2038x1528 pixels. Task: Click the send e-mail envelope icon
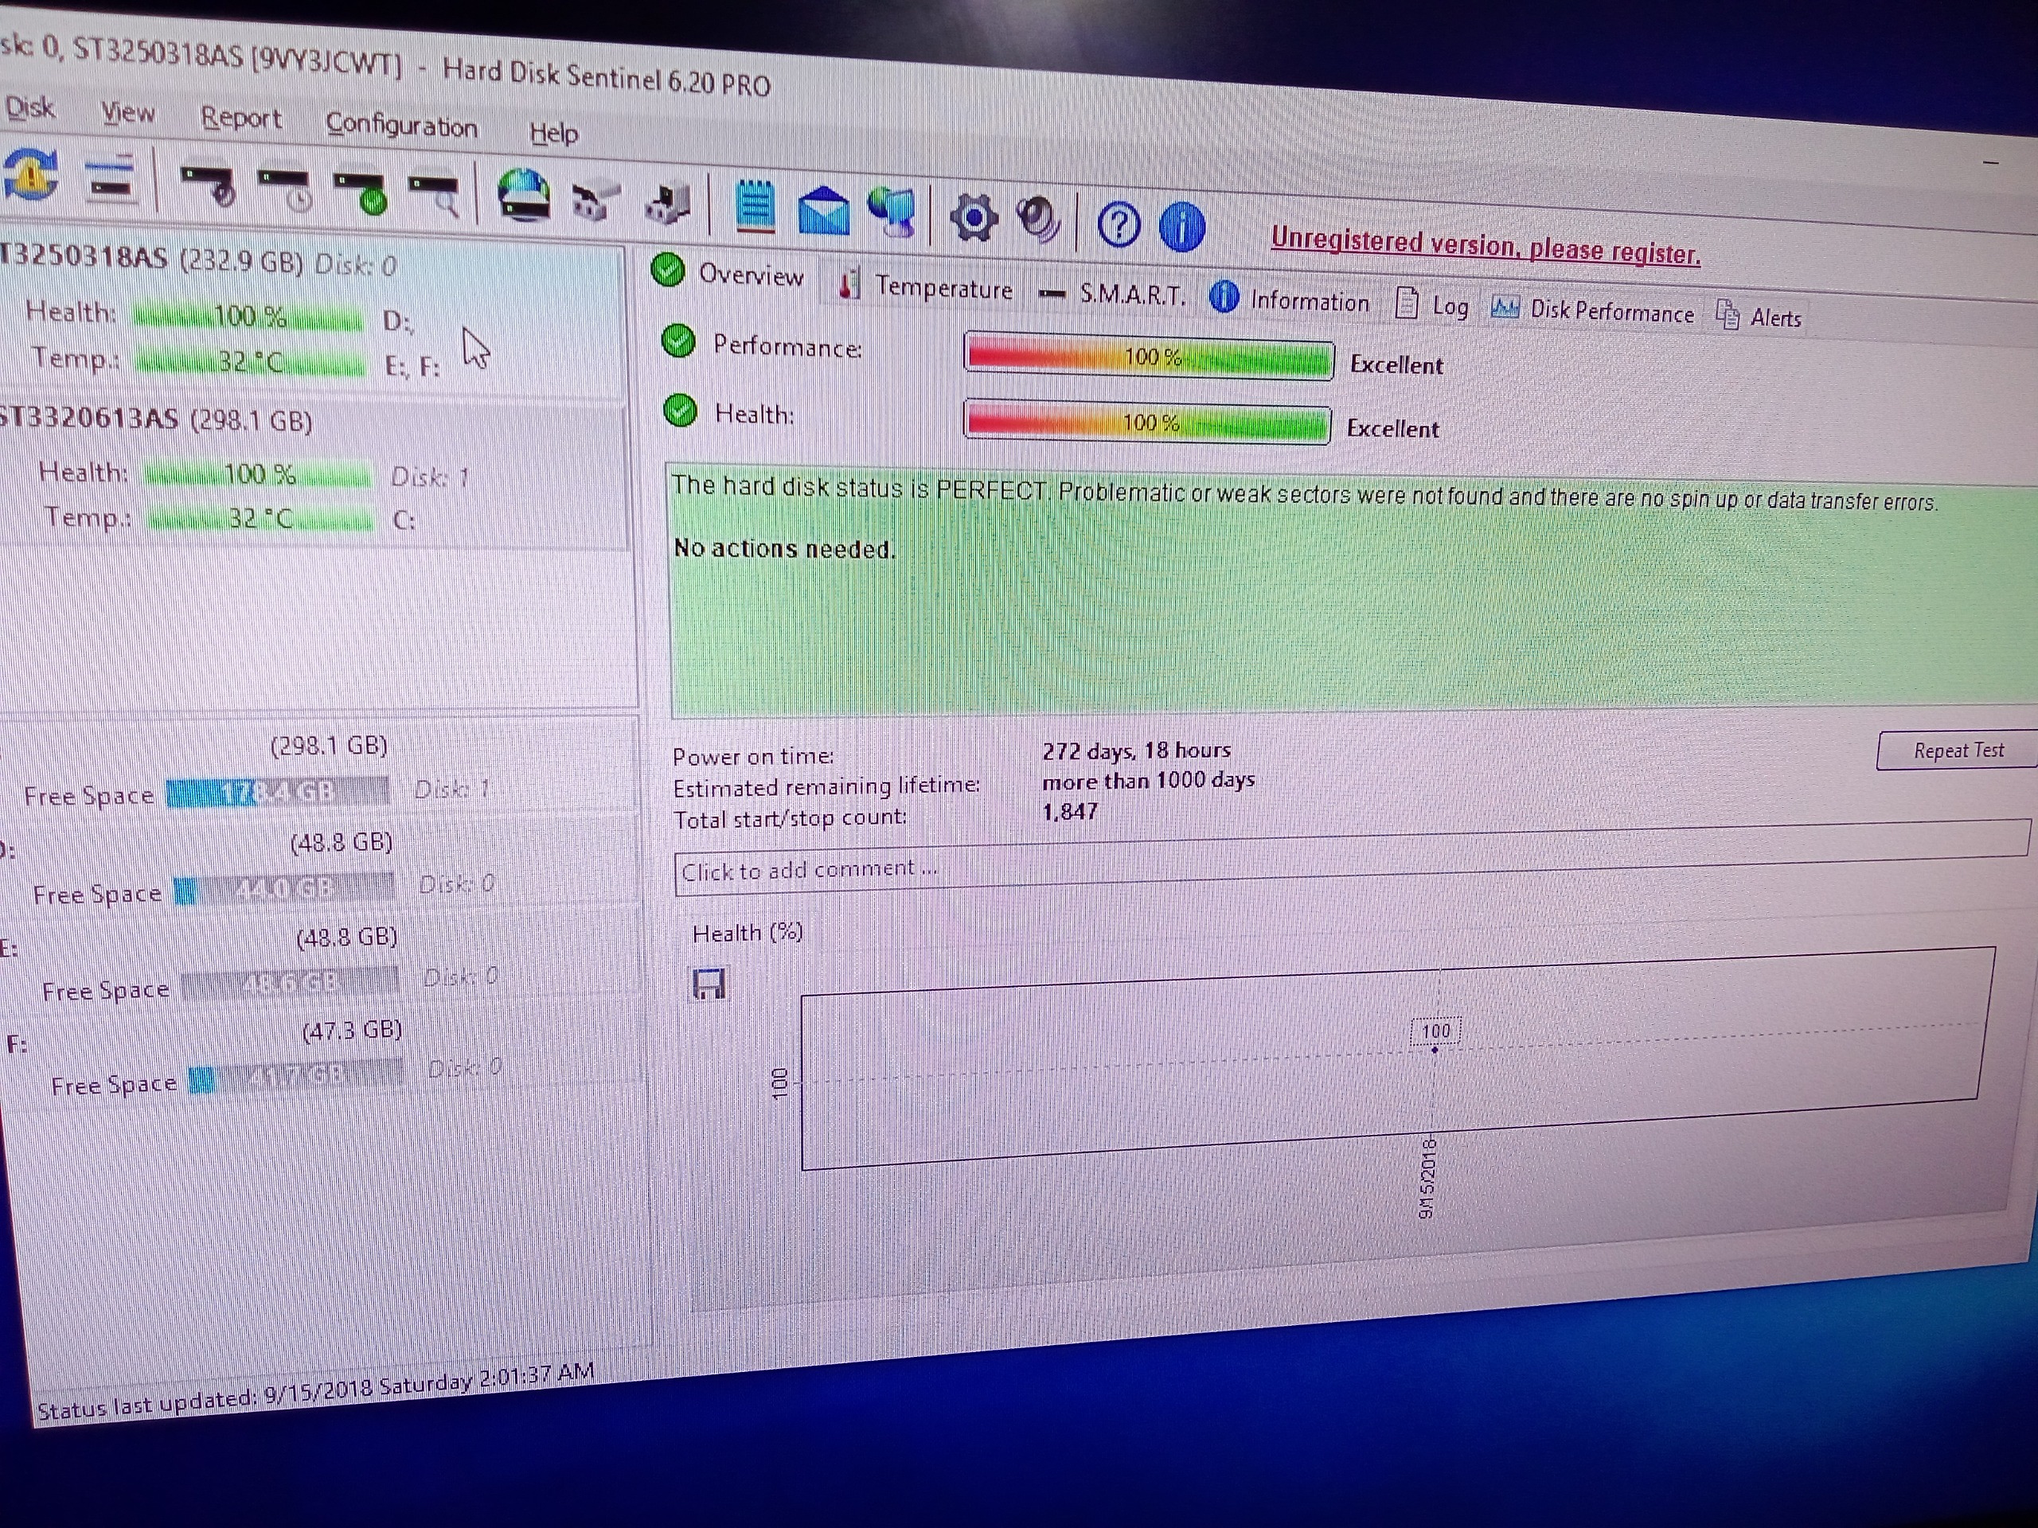(822, 210)
